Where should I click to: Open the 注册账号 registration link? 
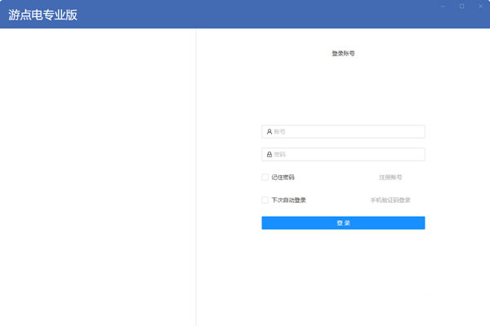(390, 177)
